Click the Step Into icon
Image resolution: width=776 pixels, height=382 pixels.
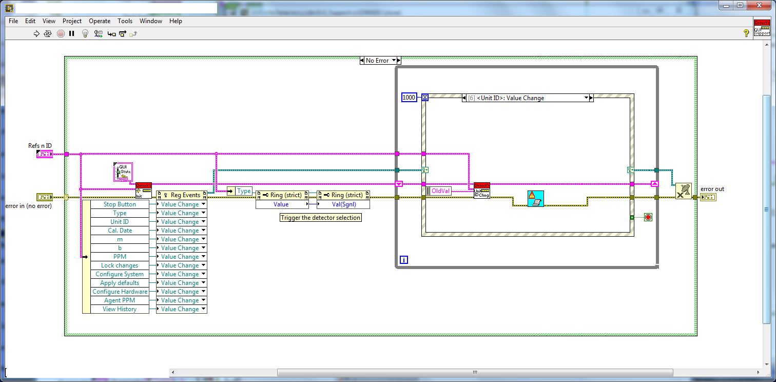click(111, 34)
